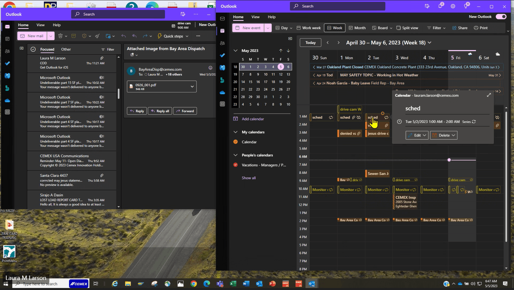This screenshot has height=290, width=514.
Task: Click Undo arrow in mail window toolbar
Action: pos(123,36)
